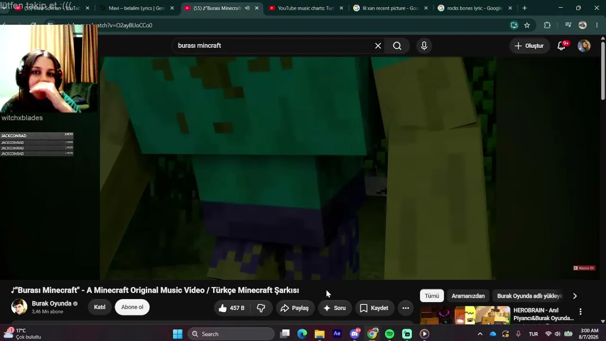Open the Wi-Fi network tray icon
Image resolution: width=606 pixels, height=341 pixels.
[548, 334]
